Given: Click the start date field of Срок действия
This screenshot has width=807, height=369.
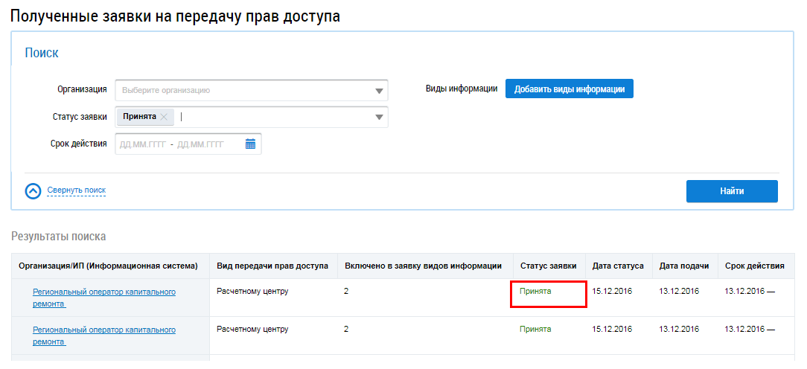Looking at the screenshot, I should pyautogui.click(x=141, y=144).
